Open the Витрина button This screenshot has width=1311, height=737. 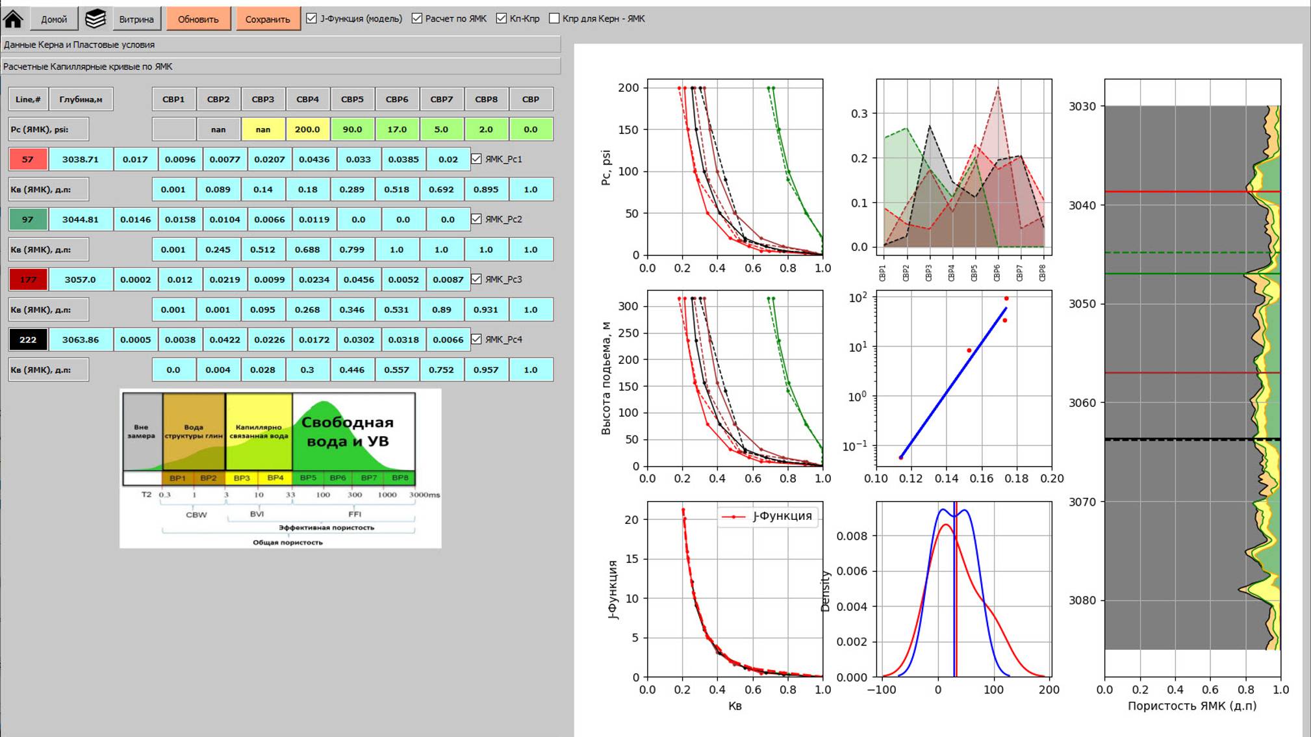[136, 19]
